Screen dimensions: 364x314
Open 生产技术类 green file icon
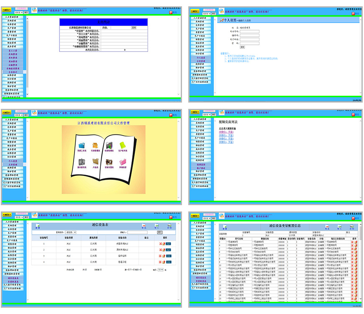pyautogui.click(x=123, y=146)
